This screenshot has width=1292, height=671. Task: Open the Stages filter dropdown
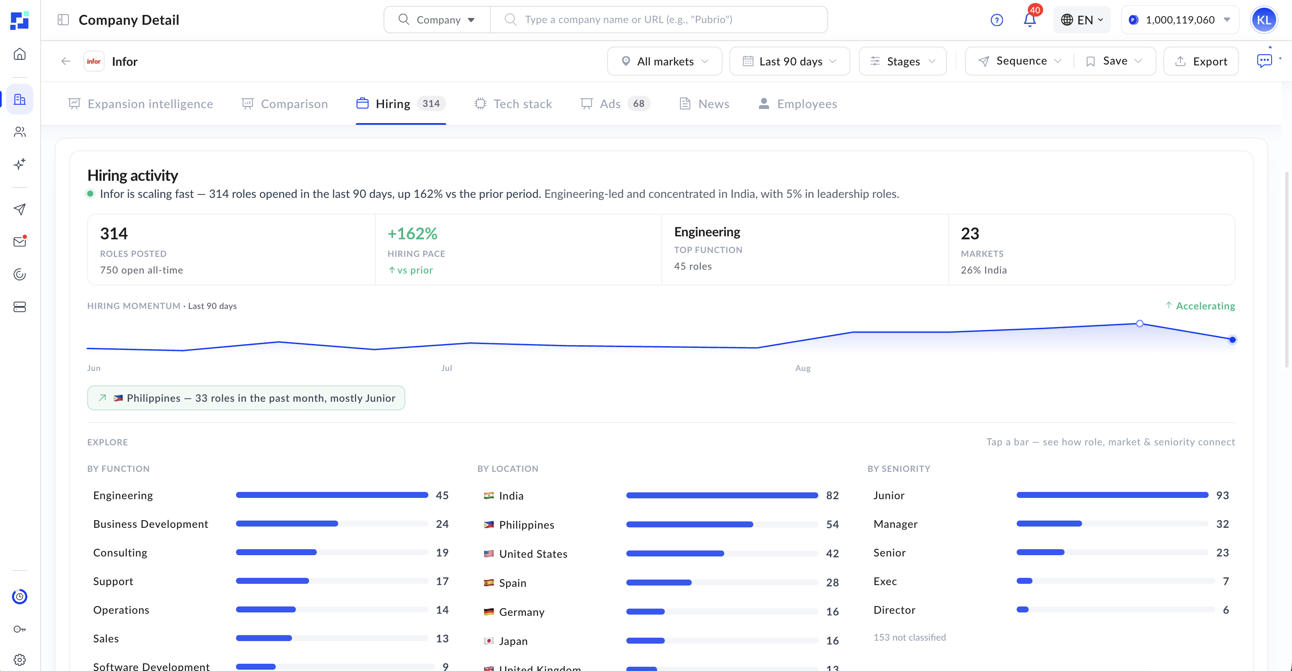[903, 61]
